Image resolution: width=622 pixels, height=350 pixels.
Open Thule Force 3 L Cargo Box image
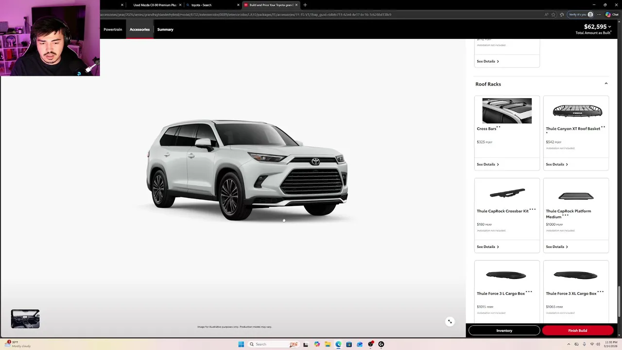point(506,275)
